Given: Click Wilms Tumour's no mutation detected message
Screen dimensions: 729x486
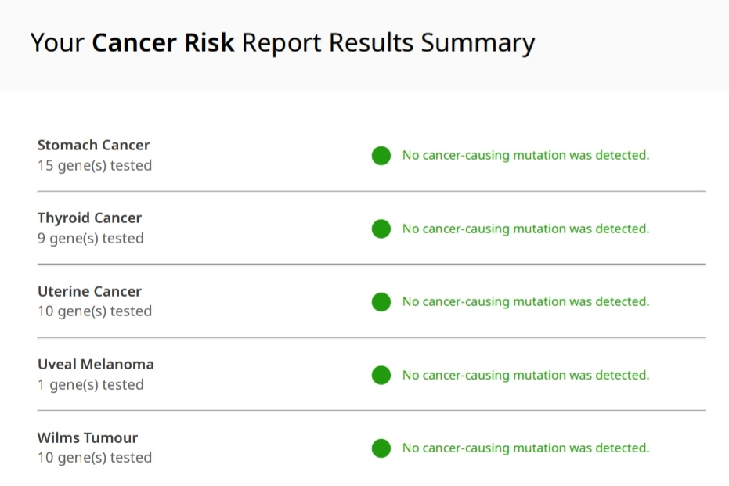Looking at the screenshot, I should 525,448.
